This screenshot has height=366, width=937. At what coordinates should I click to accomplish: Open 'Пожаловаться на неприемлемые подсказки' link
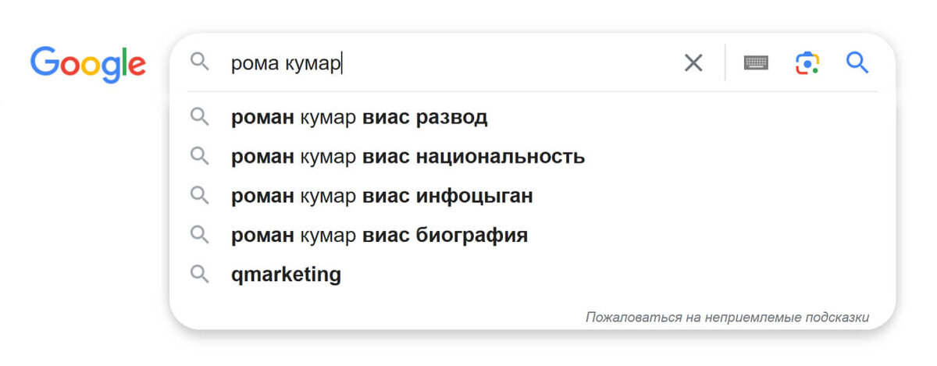[x=727, y=318]
